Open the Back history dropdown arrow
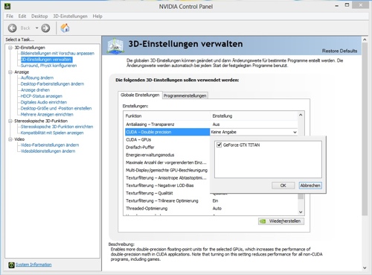 (36, 28)
